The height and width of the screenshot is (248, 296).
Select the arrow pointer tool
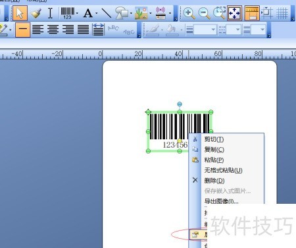coord(20,13)
